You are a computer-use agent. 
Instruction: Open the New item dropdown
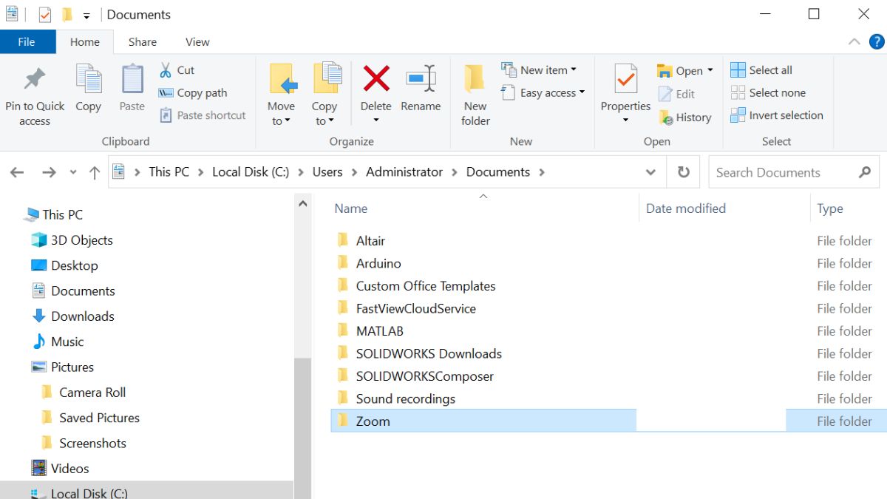(x=540, y=70)
